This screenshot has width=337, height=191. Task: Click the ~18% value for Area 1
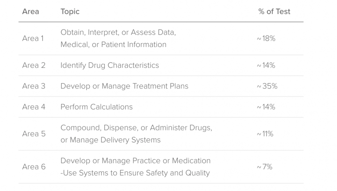tap(266, 38)
